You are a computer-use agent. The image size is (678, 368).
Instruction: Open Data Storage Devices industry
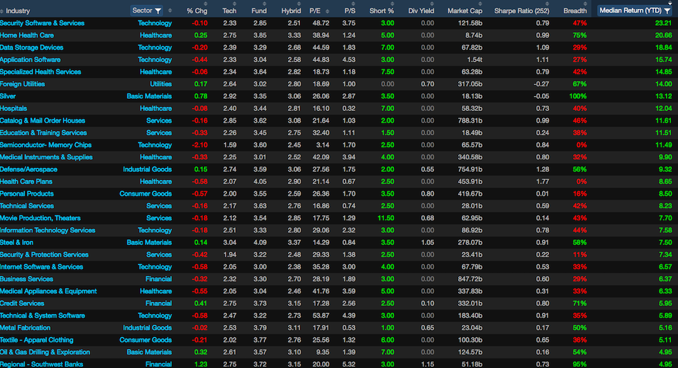[32, 48]
